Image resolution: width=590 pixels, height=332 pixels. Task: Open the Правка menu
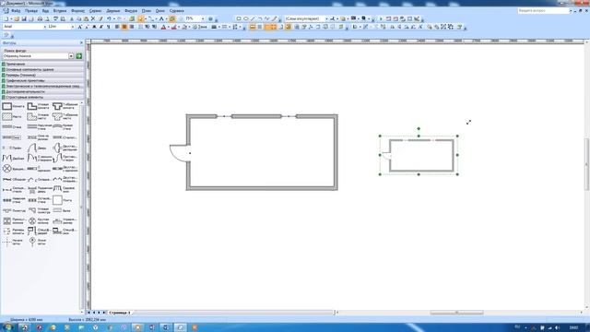[x=31, y=11]
